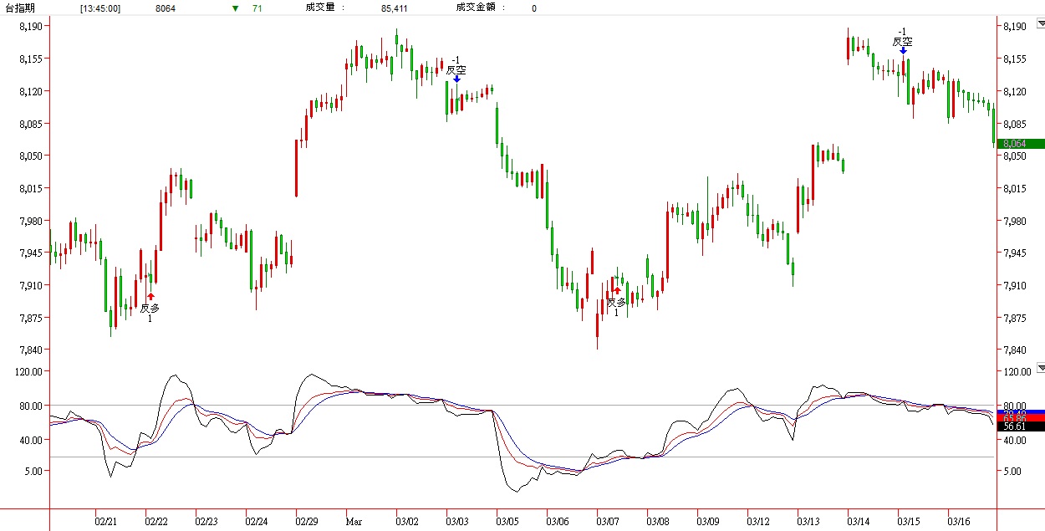Click the 03/05 date label on the time axis

(x=507, y=522)
